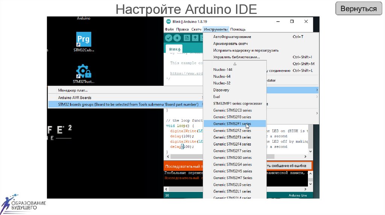The image size is (385, 215).
Task: Click the console scrollbar down arrow
Action: (x=311, y=184)
